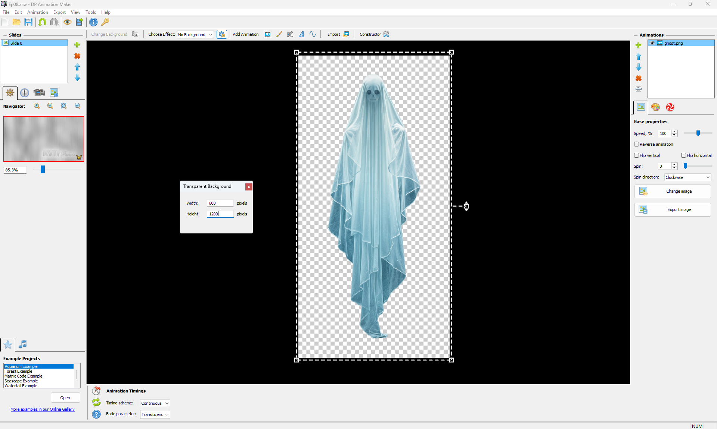Image resolution: width=717 pixels, height=429 pixels.
Task: Open the Online Gallery examples link
Action: [x=43, y=409]
